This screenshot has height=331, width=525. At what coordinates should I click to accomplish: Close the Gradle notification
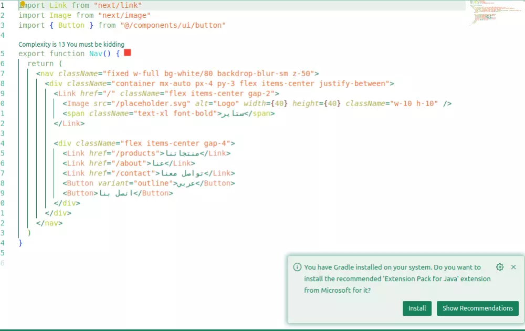pyautogui.click(x=513, y=267)
